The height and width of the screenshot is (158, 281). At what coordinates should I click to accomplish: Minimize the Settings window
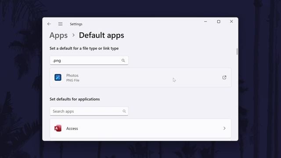[205, 22]
